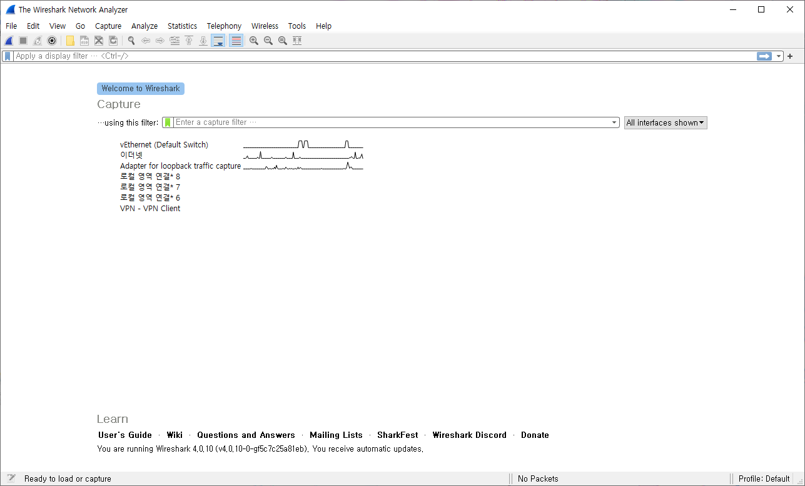805x486 pixels.
Task: Open the Statistics menu
Action: (182, 26)
